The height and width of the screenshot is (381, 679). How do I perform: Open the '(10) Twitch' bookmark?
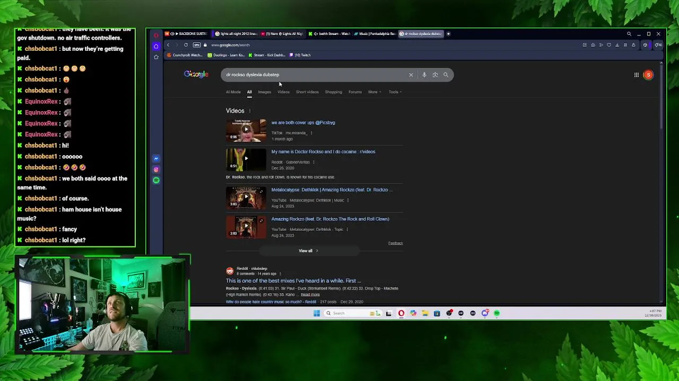[300, 55]
